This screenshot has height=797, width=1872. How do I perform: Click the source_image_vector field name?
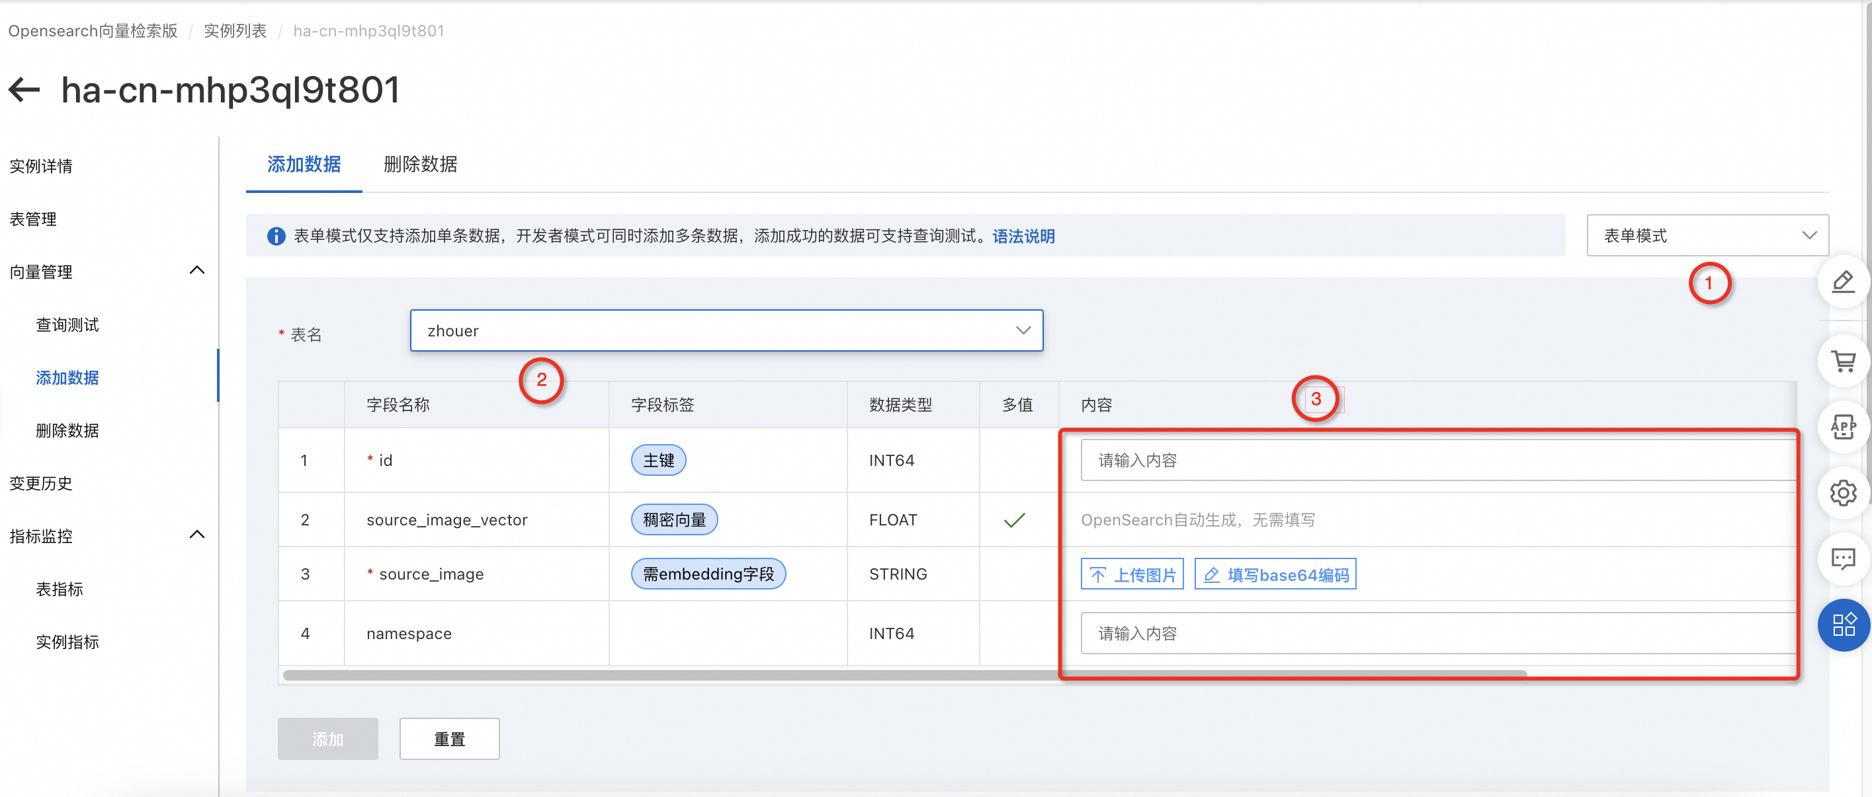pos(447,519)
